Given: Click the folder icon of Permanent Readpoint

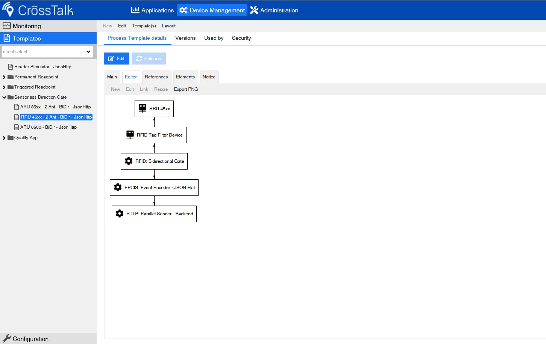Looking at the screenshot, I should coord(11,77).
